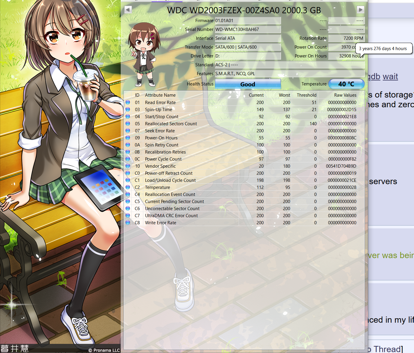Viewport: 414px width, 353px height.
Task: Select the 'Current Pending Sector Count' attribute name
Action: tap(174, 202)
